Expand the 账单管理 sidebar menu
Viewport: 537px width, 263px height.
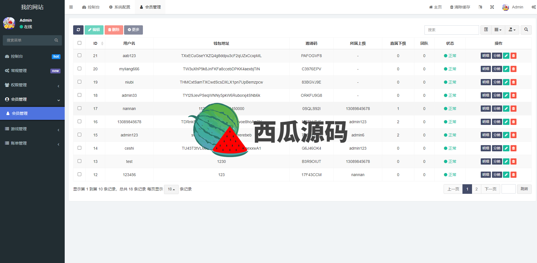pyautogui.click(x=32, y=143)
